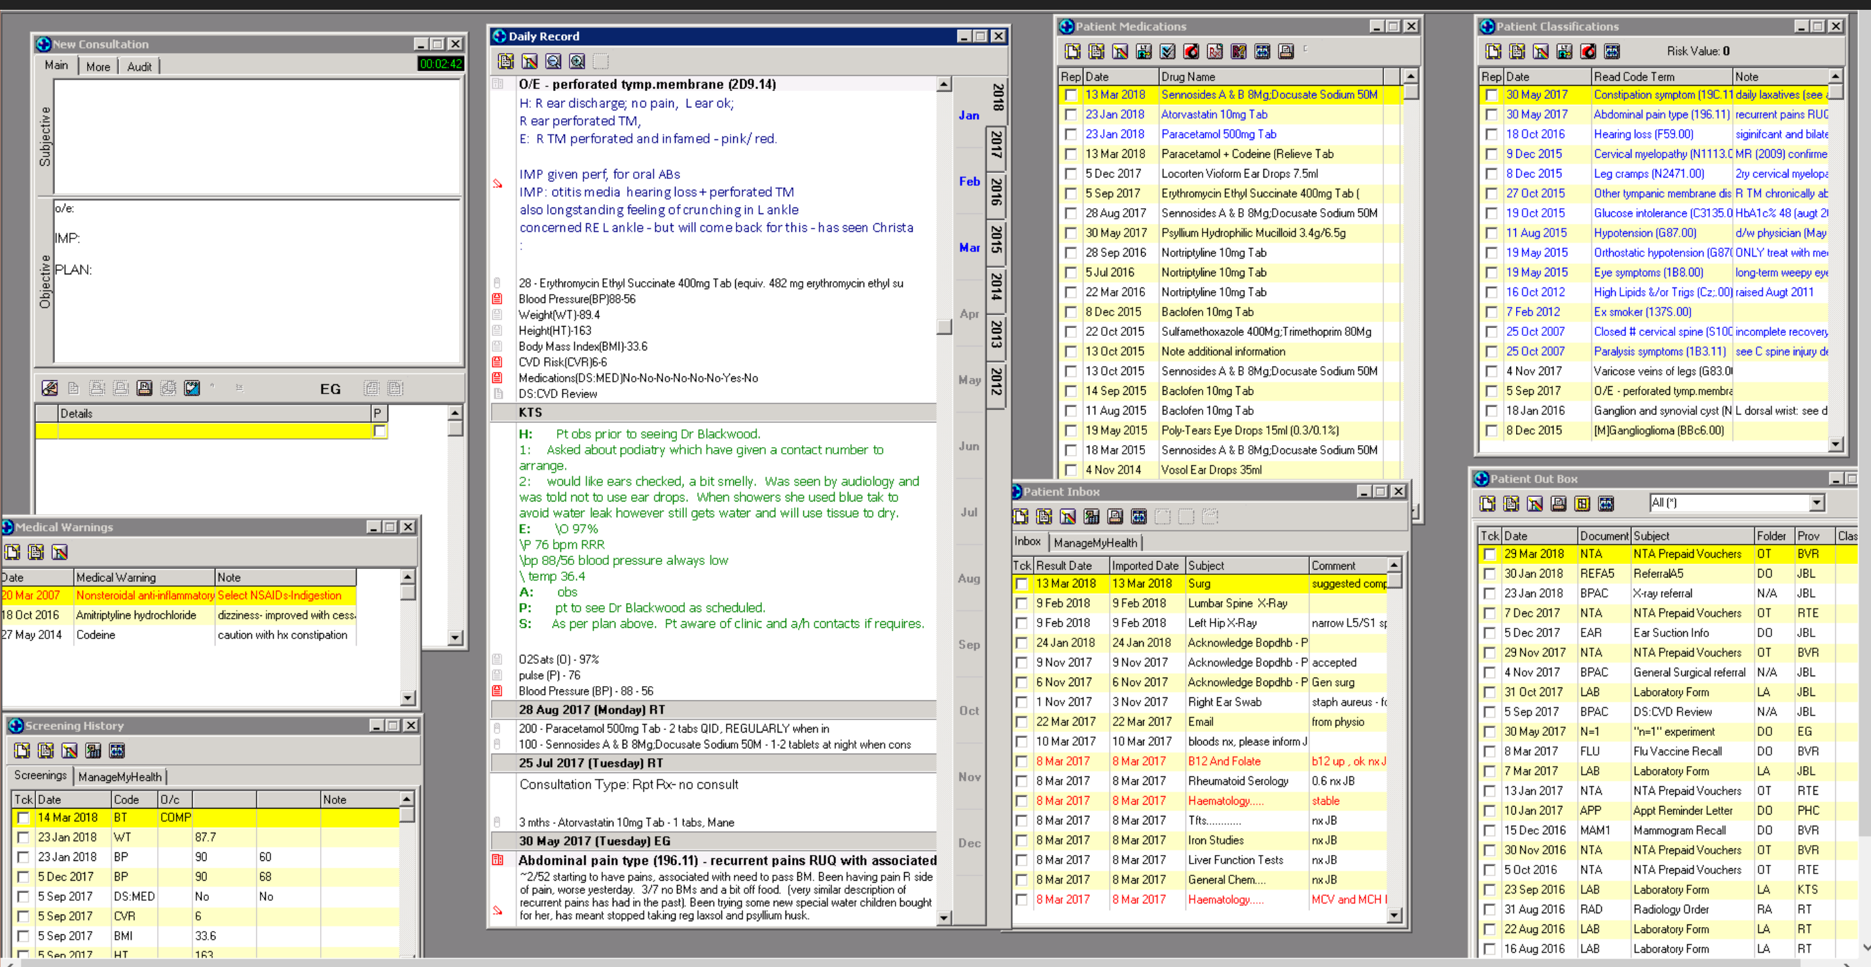Open ManageMyHealth tab in Patient Inbox
1871x967 pixels.
[1095, 543]
